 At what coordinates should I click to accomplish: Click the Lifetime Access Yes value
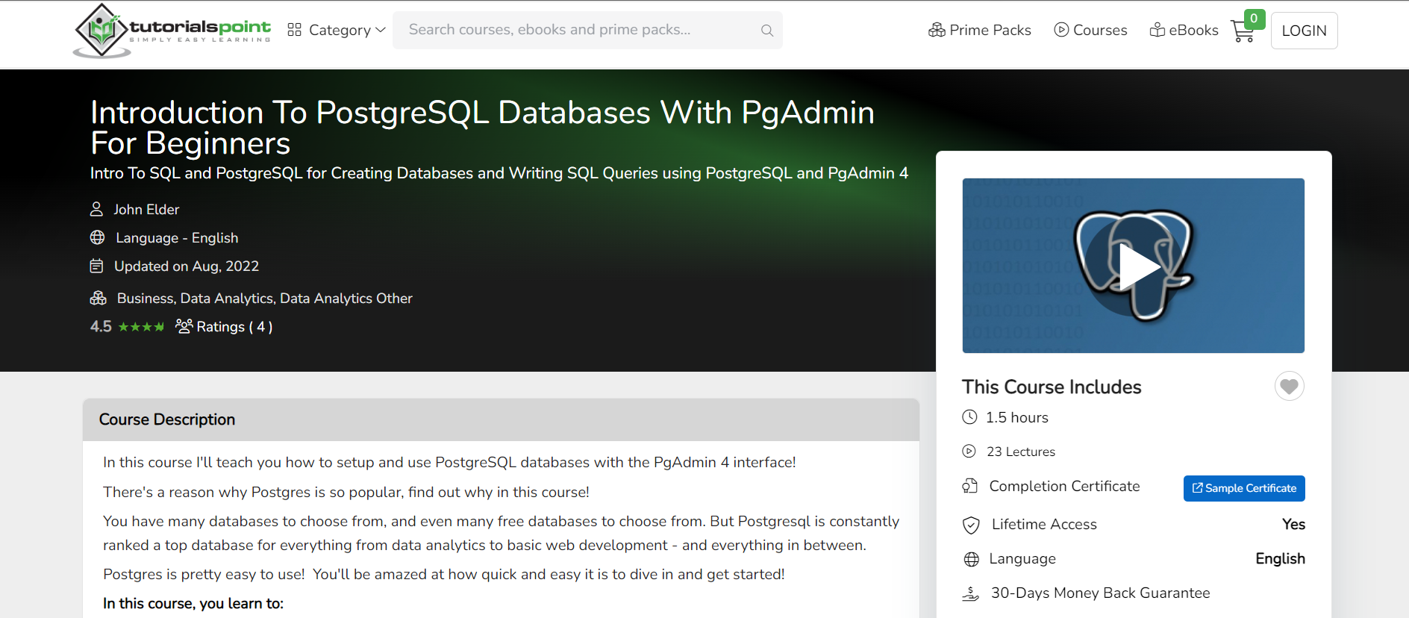[x=1293, y=524]
